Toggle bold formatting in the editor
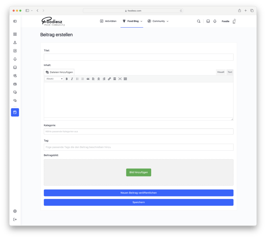 pyautogui.click(x=67, y=79)
